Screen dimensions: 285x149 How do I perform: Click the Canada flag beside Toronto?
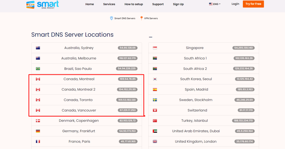(x=38, y=100)
